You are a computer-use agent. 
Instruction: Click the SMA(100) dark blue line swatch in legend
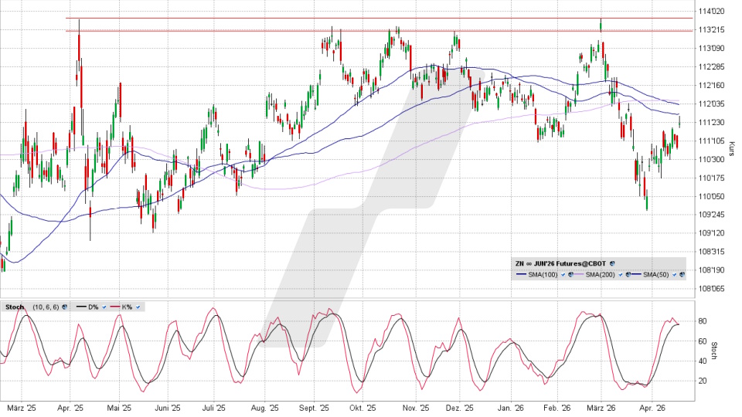click(x=521, y=275)
